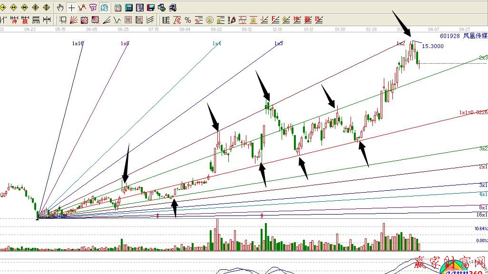Screen dimensions: 488x274
Task: Toggle the crosshair cursor tool
Action: pyautogui.click(x=71, y=8)
